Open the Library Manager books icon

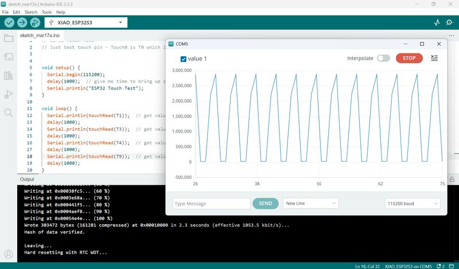click(9, 76)
